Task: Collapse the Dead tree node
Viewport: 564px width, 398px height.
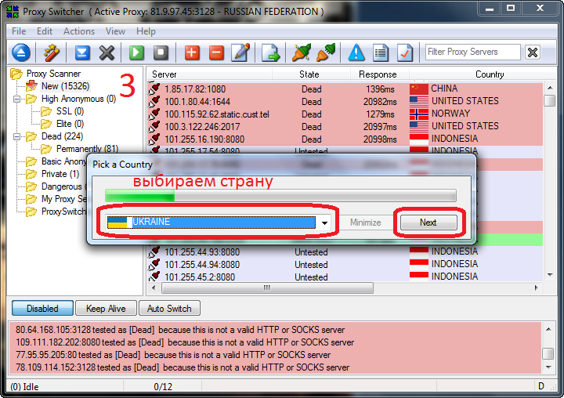Action: pos(17,136)
